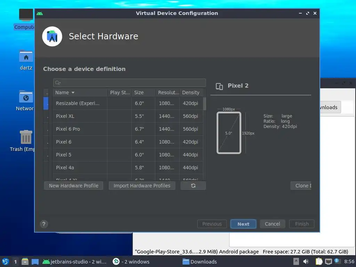This screenshot has height=267, width=356.
Task: Click the New Hardware Profile button
Action: pos(74,186)
